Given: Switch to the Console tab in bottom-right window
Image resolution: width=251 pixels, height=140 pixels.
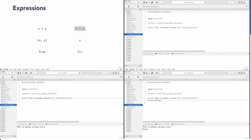Looking at the screenshot, I should coord(167,124).
